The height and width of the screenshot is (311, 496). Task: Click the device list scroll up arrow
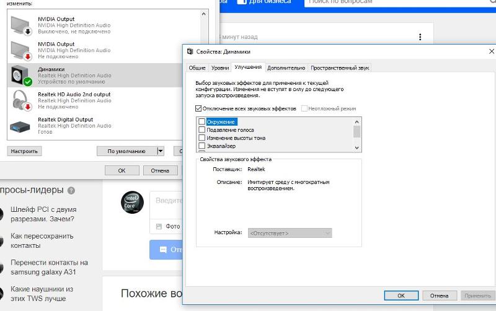point(203,14)
